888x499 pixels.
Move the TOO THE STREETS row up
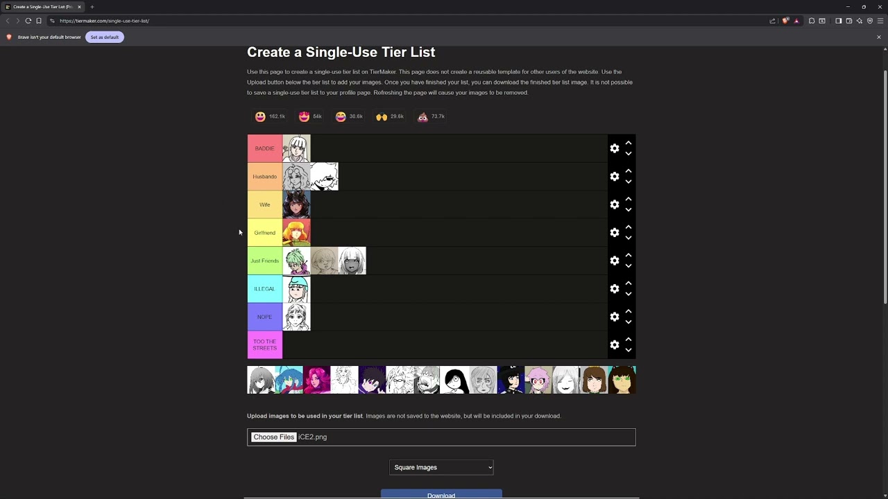pyautogui.click(x=629, y=340)
